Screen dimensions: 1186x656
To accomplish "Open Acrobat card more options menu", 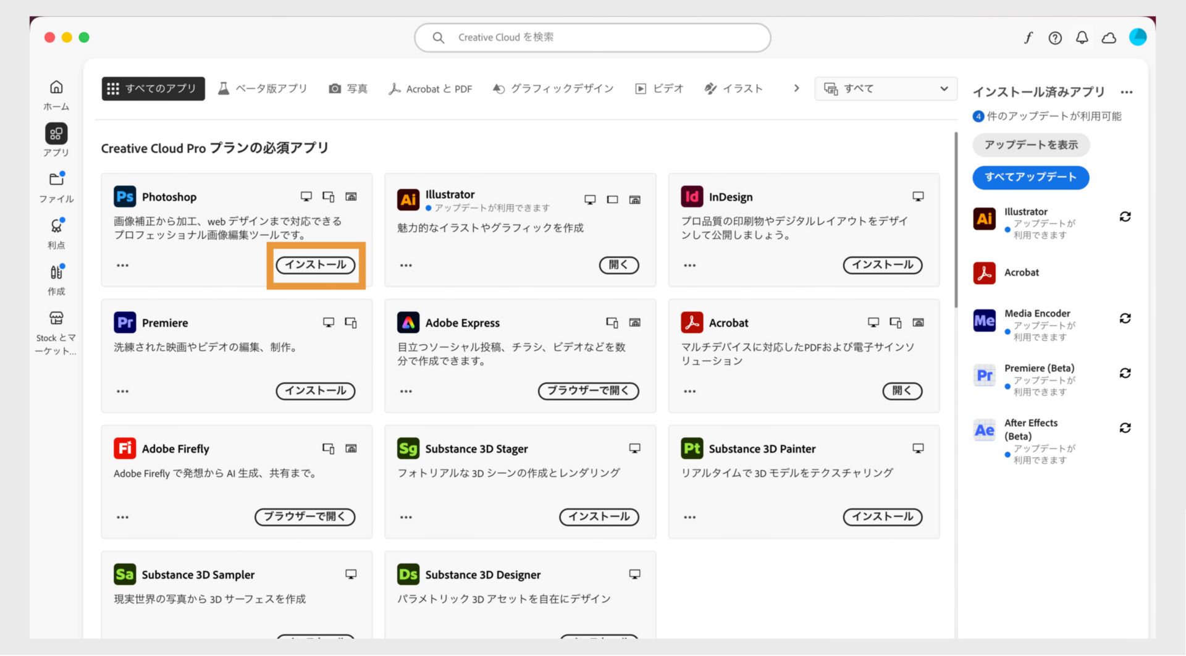I will [x=690, y=392].
